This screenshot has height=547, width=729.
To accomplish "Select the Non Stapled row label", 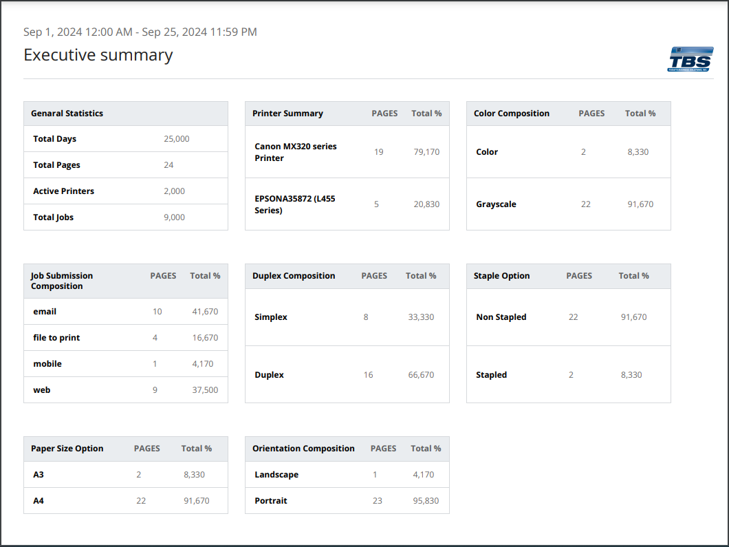I will pos(501,317).
